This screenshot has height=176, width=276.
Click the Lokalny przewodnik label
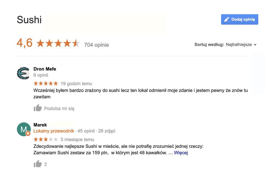[x=54, y=131]
